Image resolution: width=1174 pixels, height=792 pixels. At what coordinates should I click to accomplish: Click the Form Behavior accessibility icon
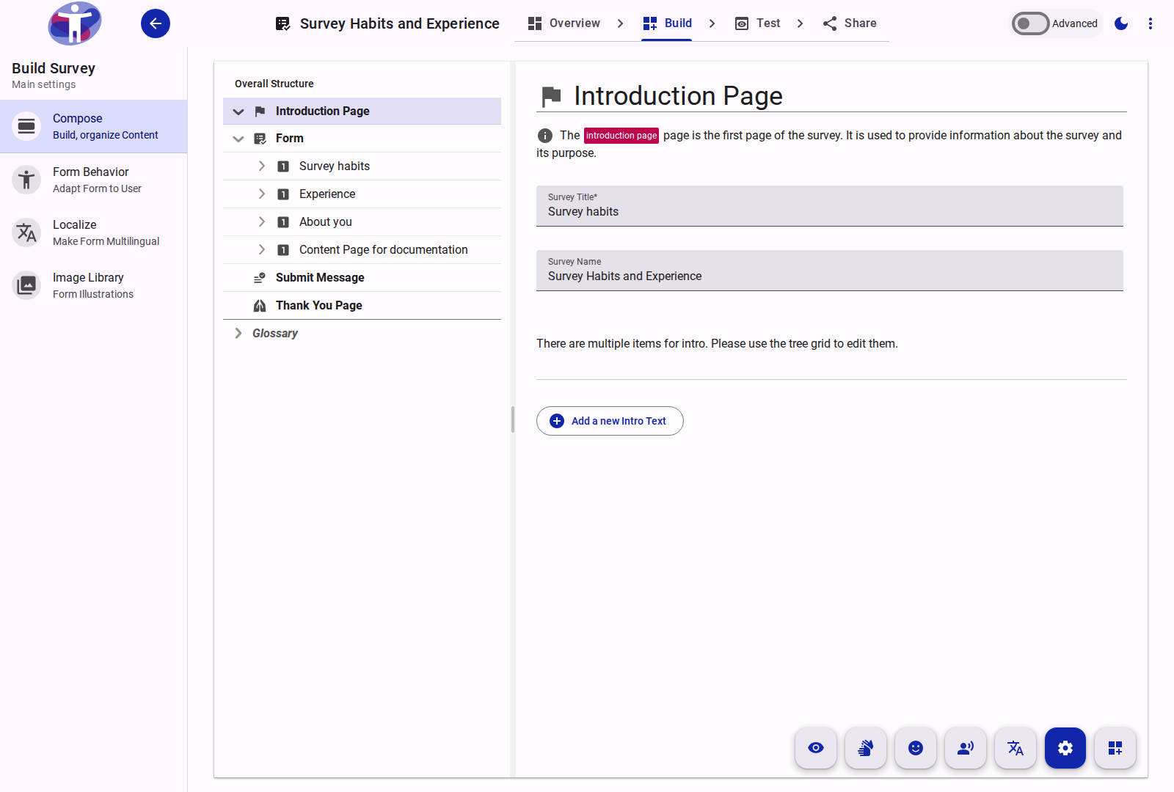click(26, 180)
